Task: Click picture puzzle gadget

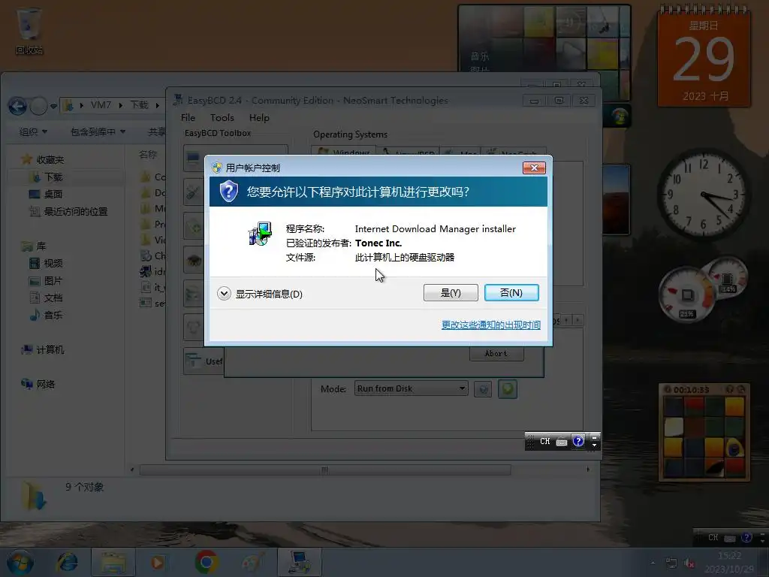Action: point(704,432)
